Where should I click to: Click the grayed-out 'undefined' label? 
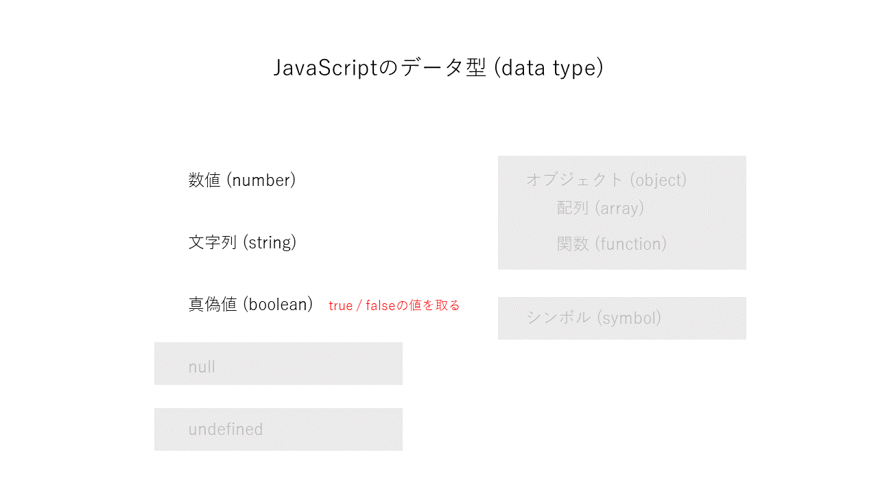(x=226, y=430)
